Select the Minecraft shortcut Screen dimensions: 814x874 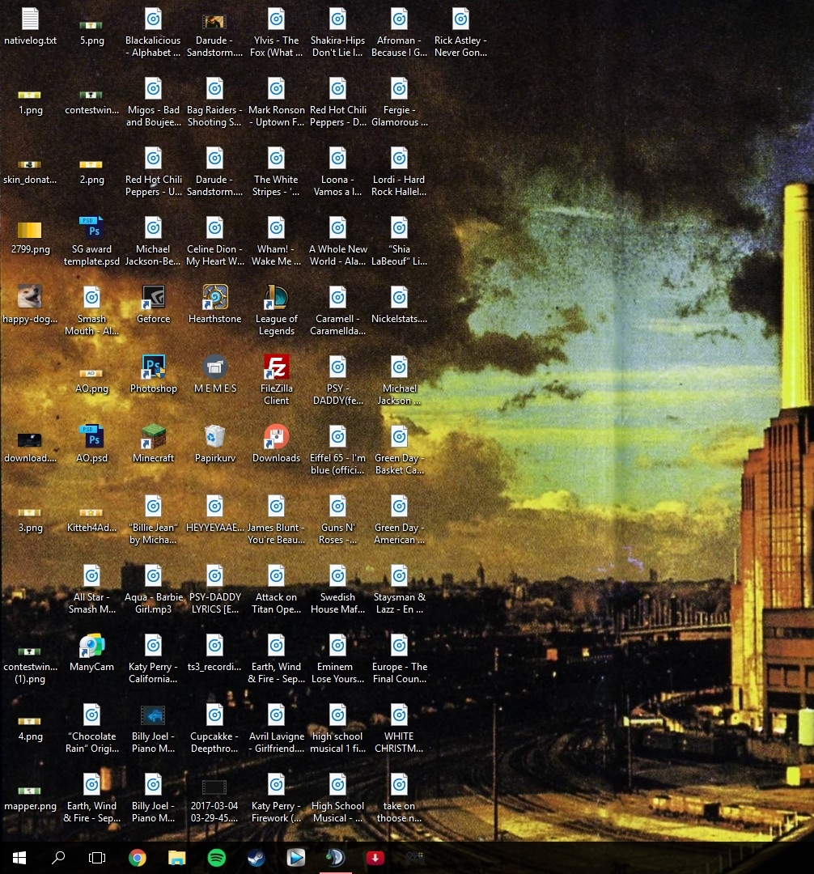point(153,443)
